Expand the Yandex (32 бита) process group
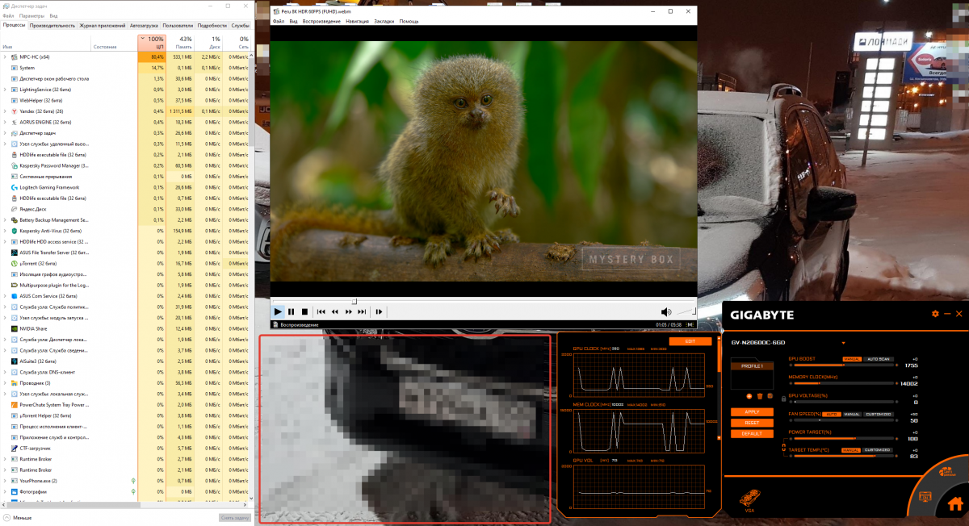 click(6, 111)
